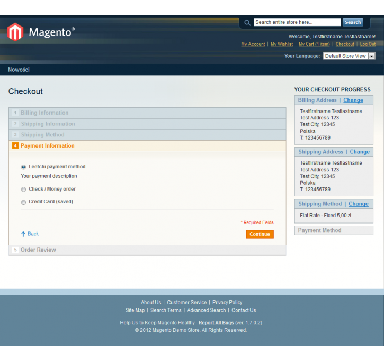This screenshot has height=361, width=384.
Task: Open Contact Us footer link
Action: coord(244,310)
